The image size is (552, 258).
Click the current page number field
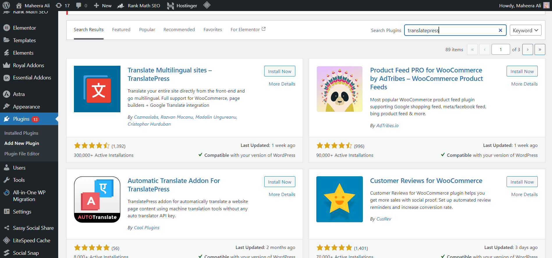click(500, 49)
